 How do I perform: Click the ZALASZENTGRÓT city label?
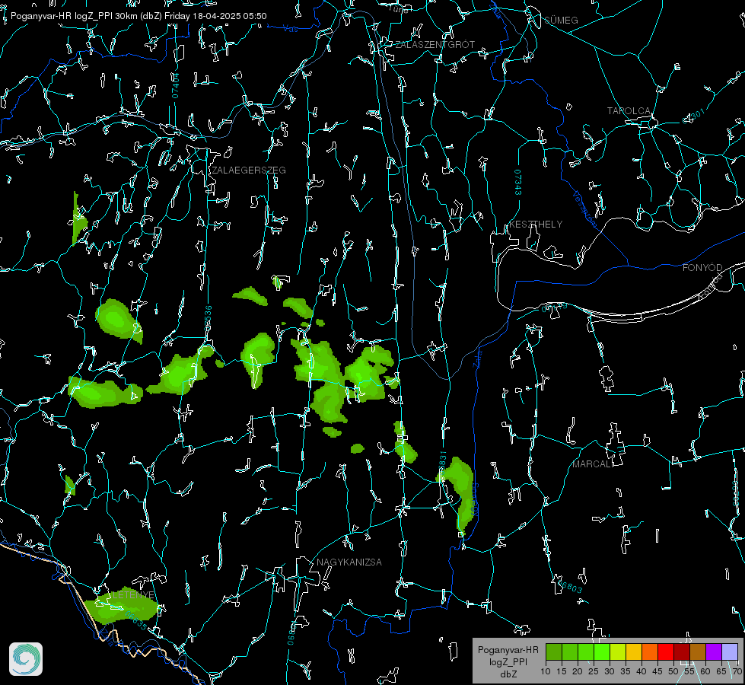coord(435,45)
